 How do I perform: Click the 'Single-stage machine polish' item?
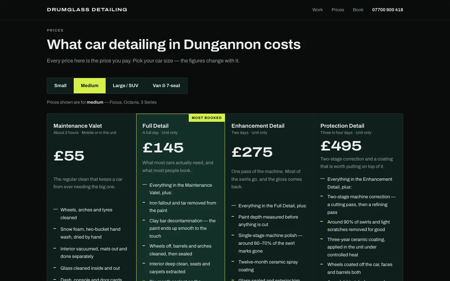[x=270, y=243]
